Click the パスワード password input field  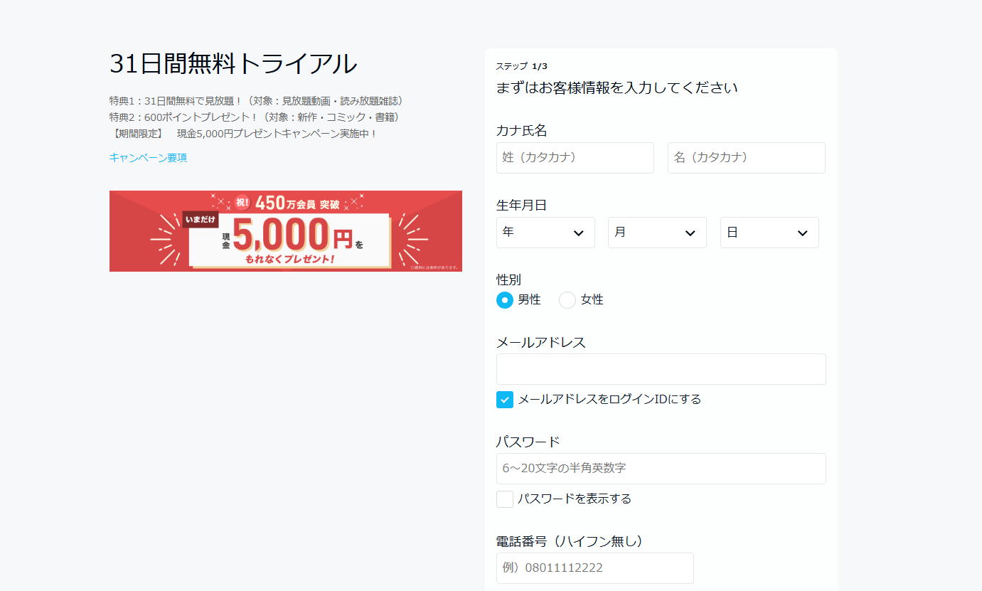(x=660, y=468)
